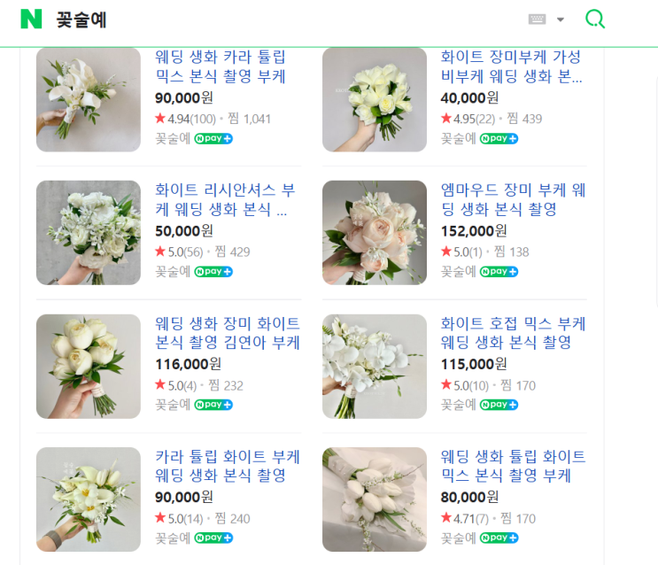Click the green search magnifier icon
This screenshot has width=658, height=565.
coord(595,19)
